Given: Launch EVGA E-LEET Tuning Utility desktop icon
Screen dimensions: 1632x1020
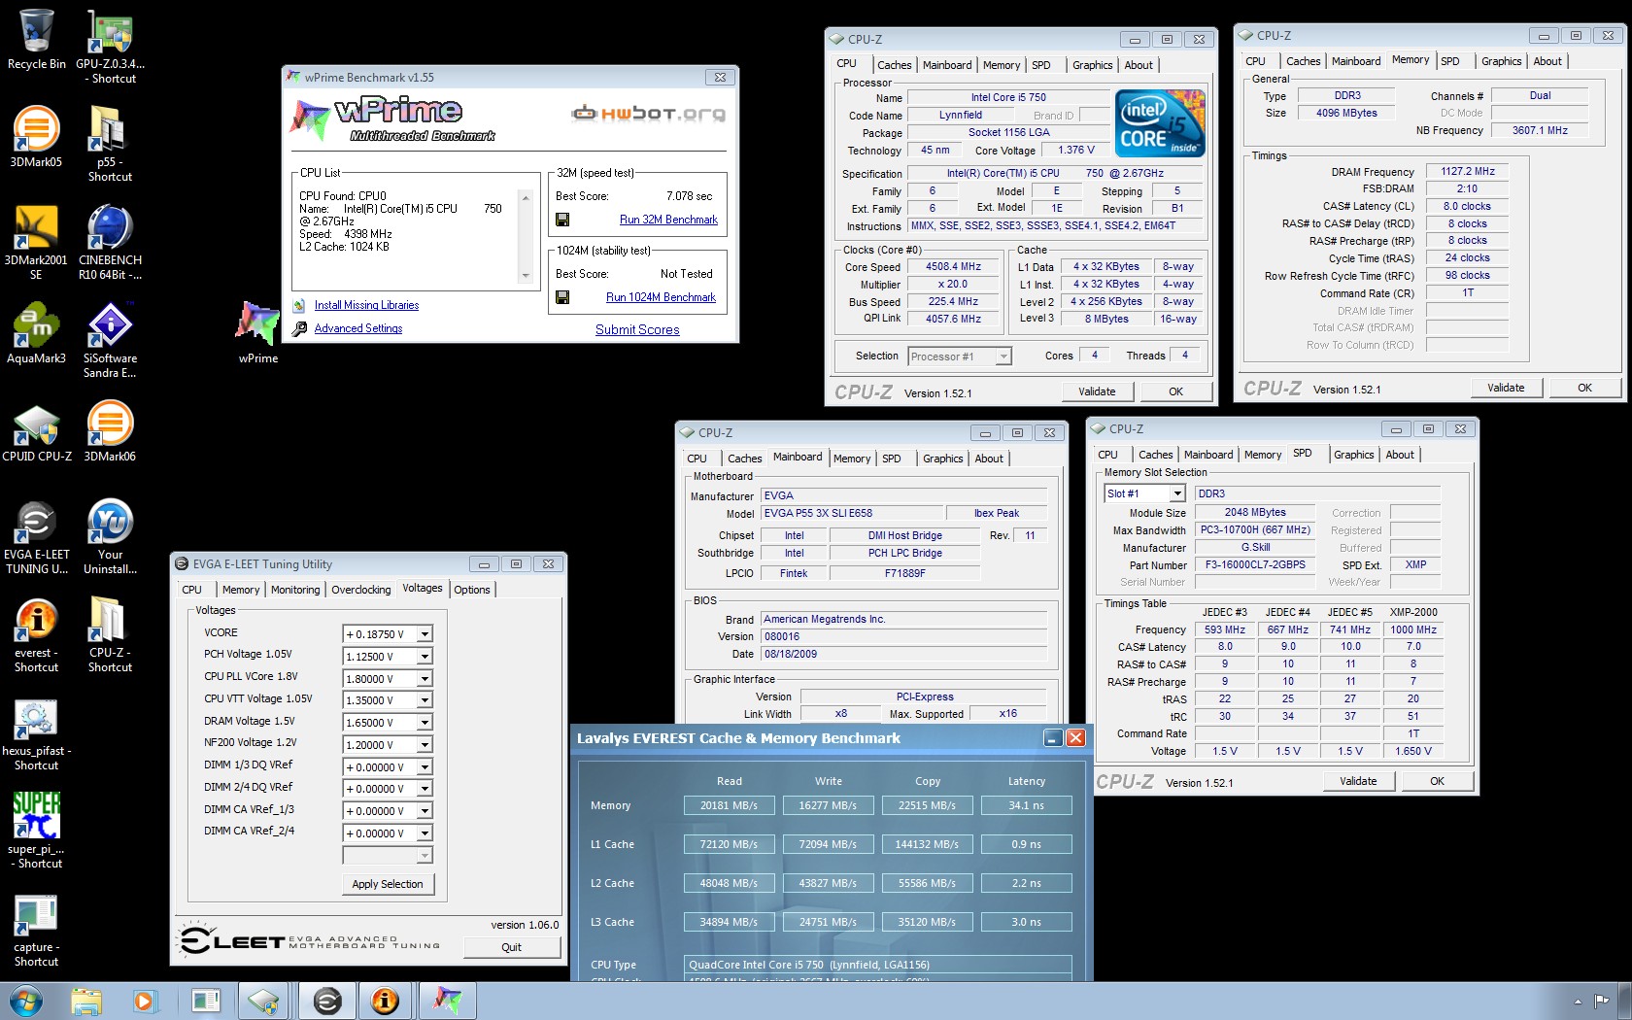Looking at the screenshot, I should click(x=37, y=536).
